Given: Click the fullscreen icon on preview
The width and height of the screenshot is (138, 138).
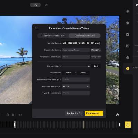Looking at the screenshot, I should click(115, 99).
